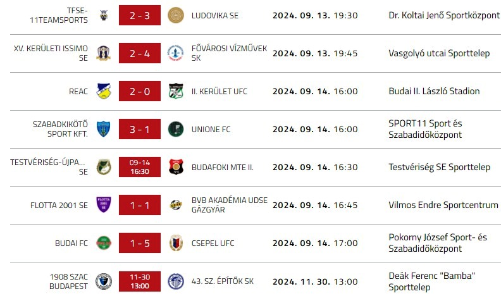Click the 43. sz. Építők SK logo

click(x=175, y=281)
